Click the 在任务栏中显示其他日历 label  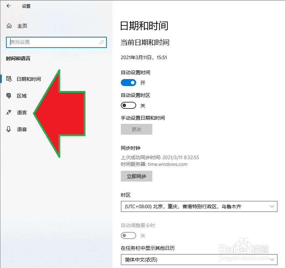click(x=148, y=248)
